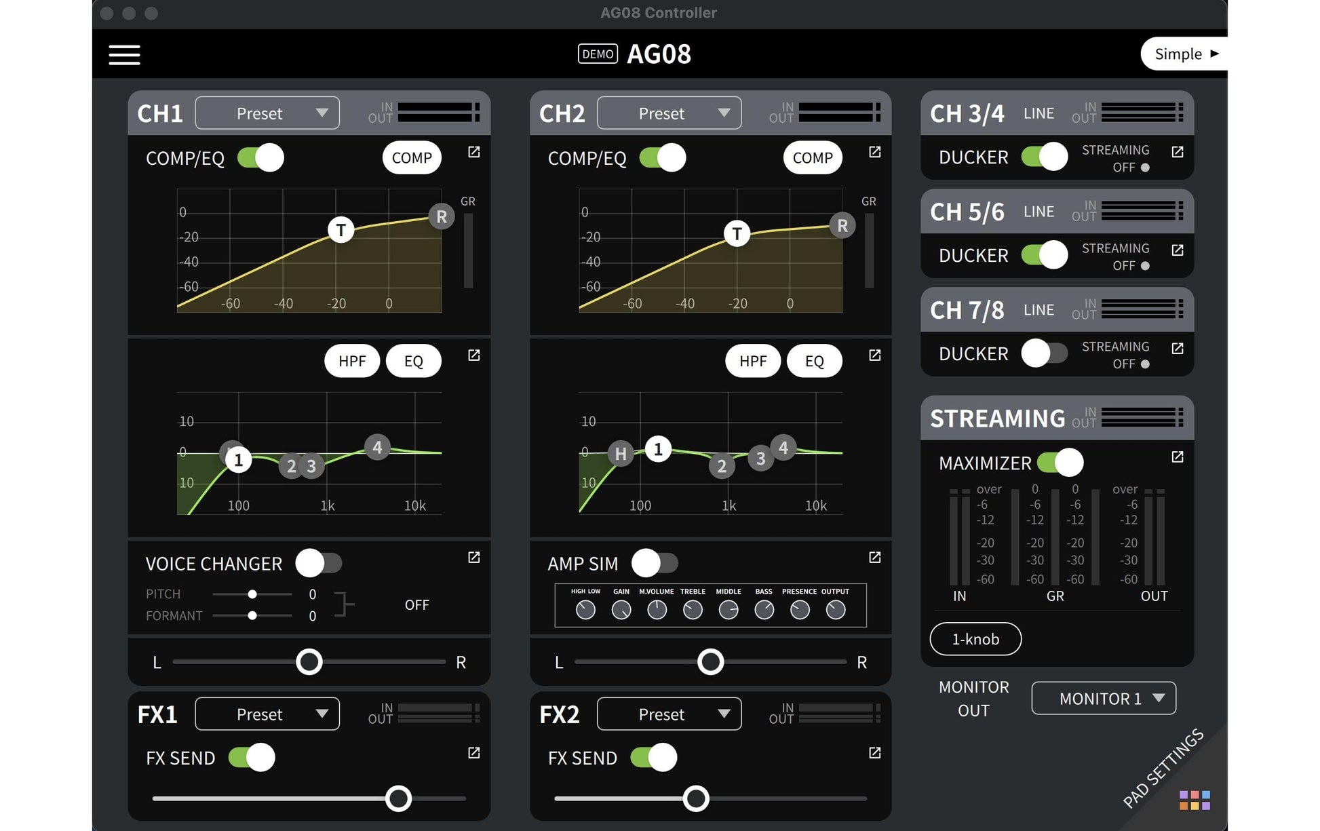Enable the Amp Sim switch
This screenshot has width=1320, height=831.
coord(655,563)
